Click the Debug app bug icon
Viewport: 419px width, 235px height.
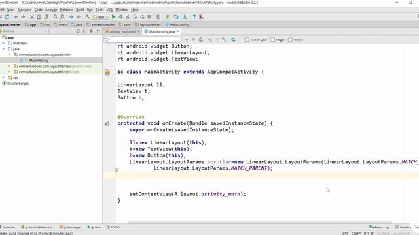click(x=120, y=17)
